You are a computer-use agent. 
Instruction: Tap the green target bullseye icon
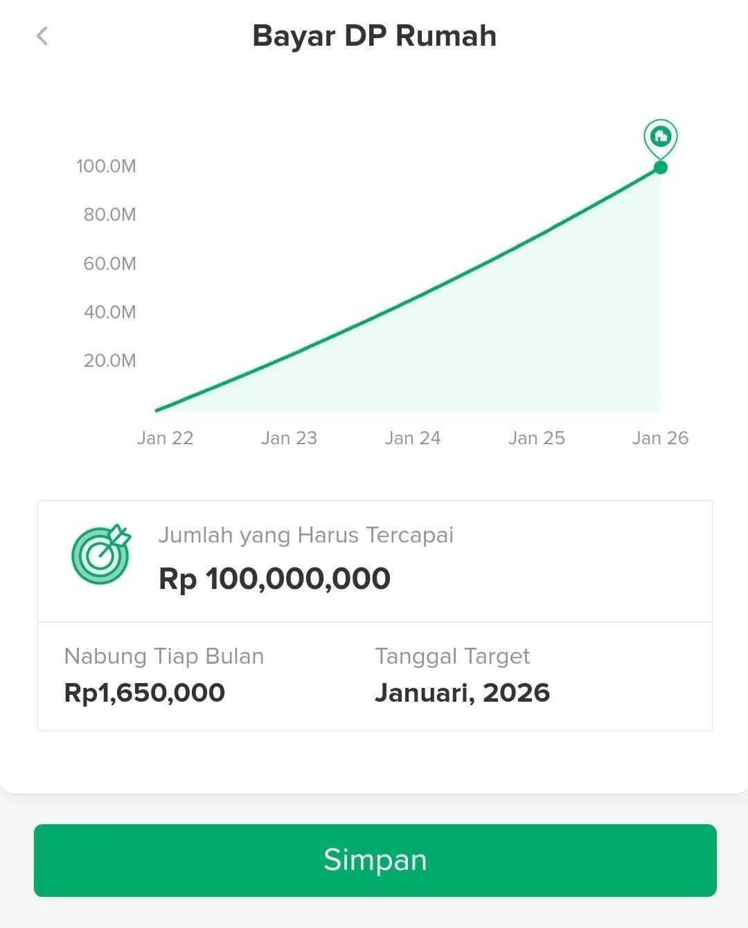pyautogui.click(x=101, y=554)
